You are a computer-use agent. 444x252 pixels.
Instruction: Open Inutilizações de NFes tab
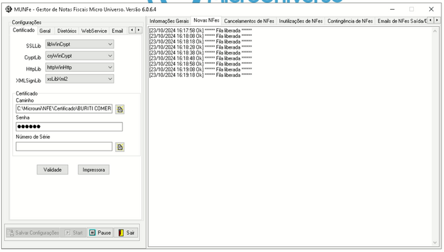coord(301,21)
